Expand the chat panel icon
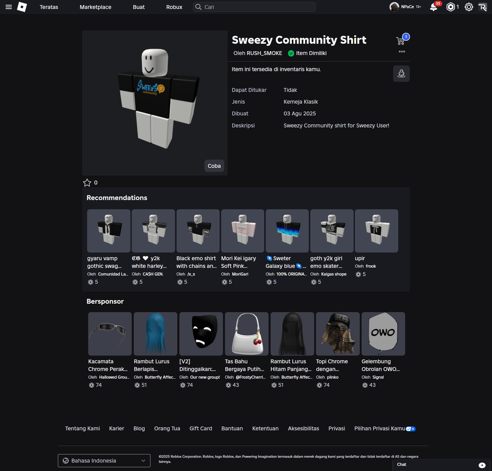Image resolution: width=492 pixels, height=471 pixels. (x=482, y=465)
